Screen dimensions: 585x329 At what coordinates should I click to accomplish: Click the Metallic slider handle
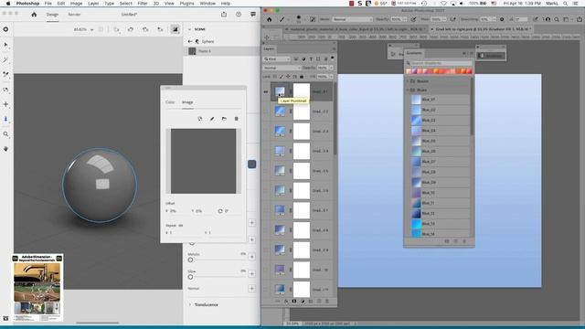(x=190, y=260)
